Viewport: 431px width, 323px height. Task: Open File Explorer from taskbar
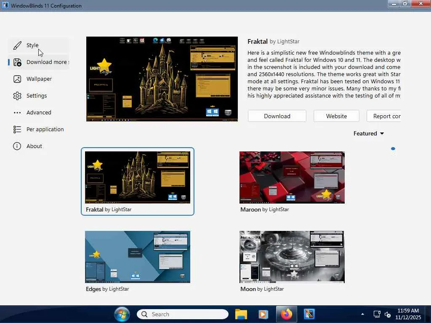click(241, 314)
